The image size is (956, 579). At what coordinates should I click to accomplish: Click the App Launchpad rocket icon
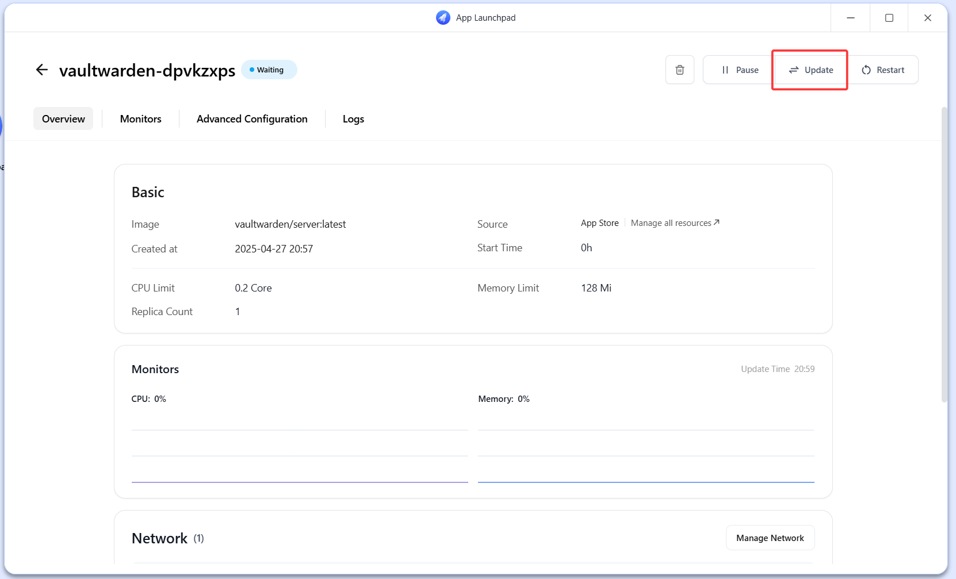click(443, 18)
